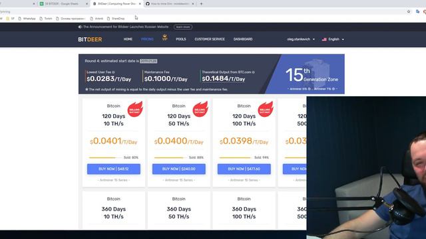Bookmark this page with the star icon
This screenshot has width=426, height=239.
[x=409, y=12]
